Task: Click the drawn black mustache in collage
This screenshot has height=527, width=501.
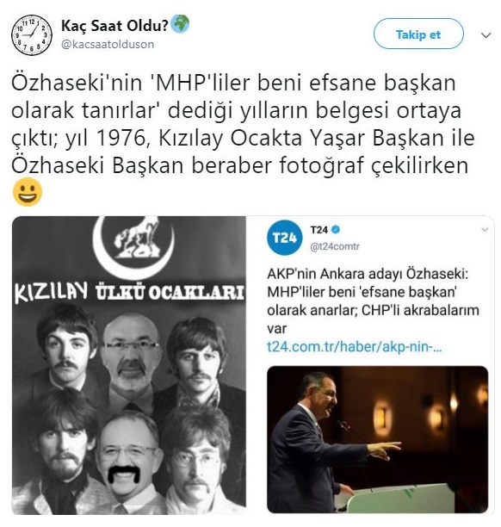Action: [124, 474]
